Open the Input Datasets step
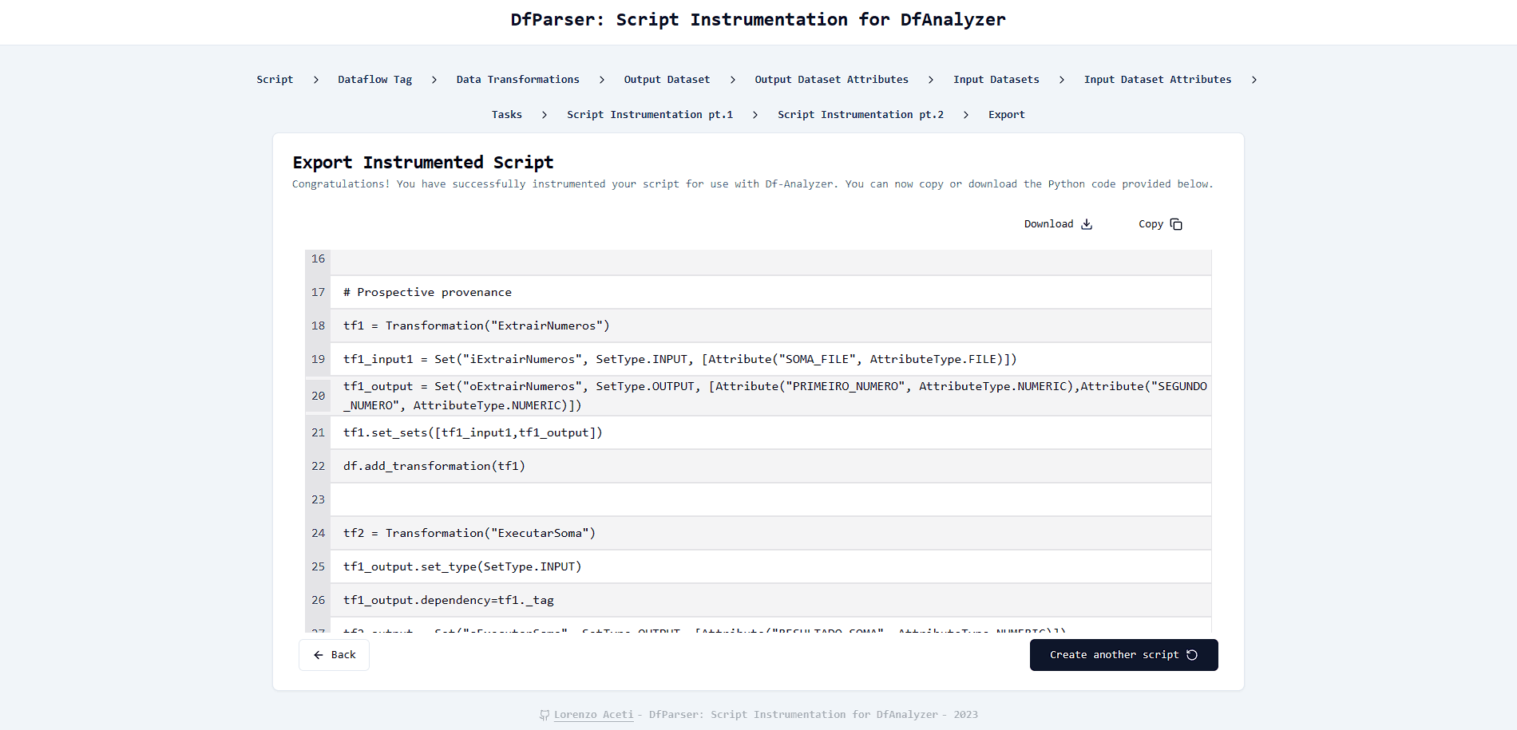The height and width of the screenshot is (730, 1517). click(x=996, y=79)
